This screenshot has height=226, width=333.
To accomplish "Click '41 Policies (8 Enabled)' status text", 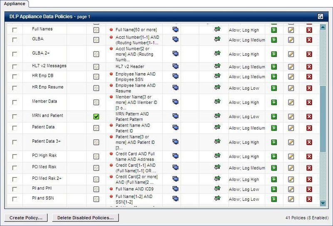I will point(307,218).
